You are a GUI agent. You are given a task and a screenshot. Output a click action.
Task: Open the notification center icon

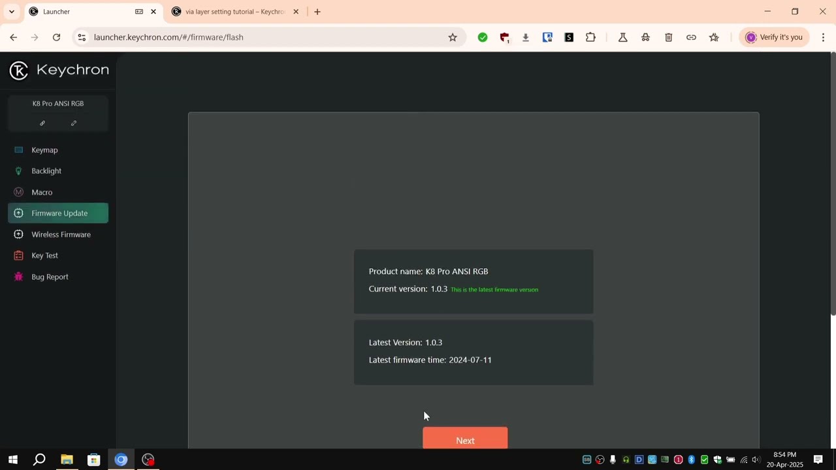[x=818, y=460]
